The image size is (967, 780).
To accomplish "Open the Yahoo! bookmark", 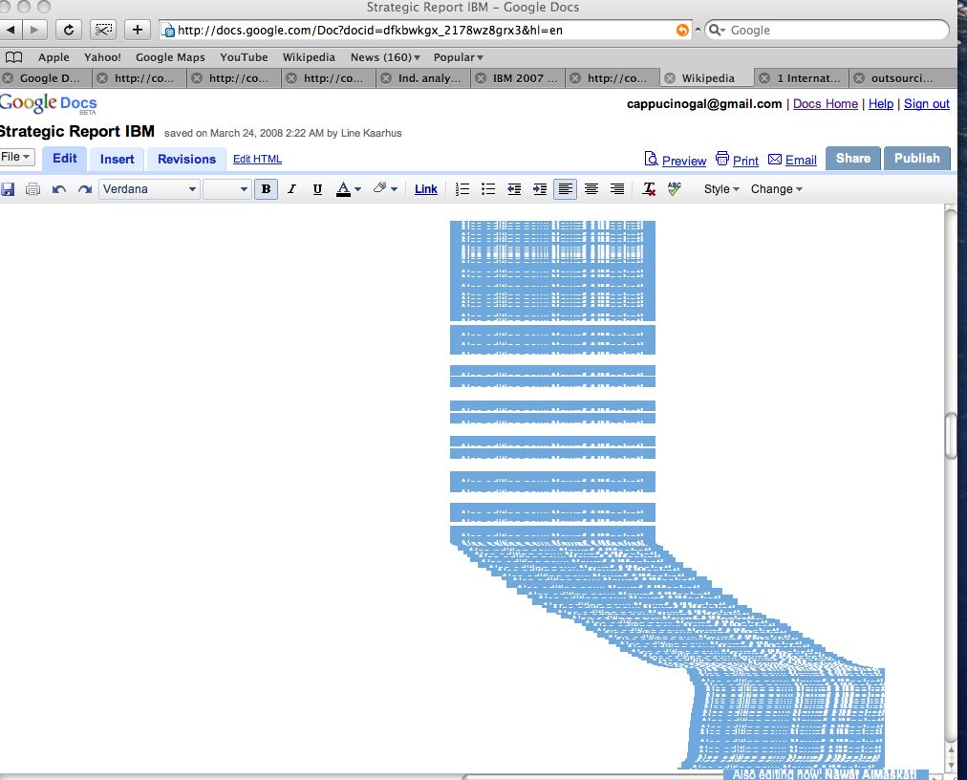I will coord(102,57).
